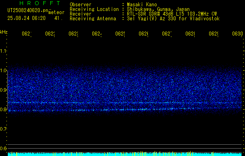The width and height of the screenshot is (245, 156).
Task: Click the 0.6 frequency axis label
Action: click(x=3, y=148)
